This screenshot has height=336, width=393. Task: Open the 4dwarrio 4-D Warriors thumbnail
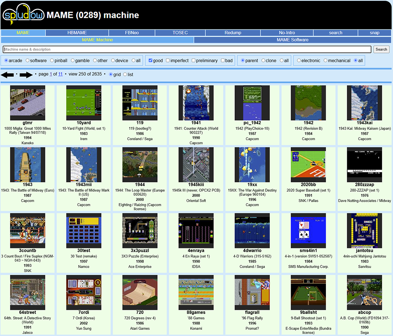(252, 231)
